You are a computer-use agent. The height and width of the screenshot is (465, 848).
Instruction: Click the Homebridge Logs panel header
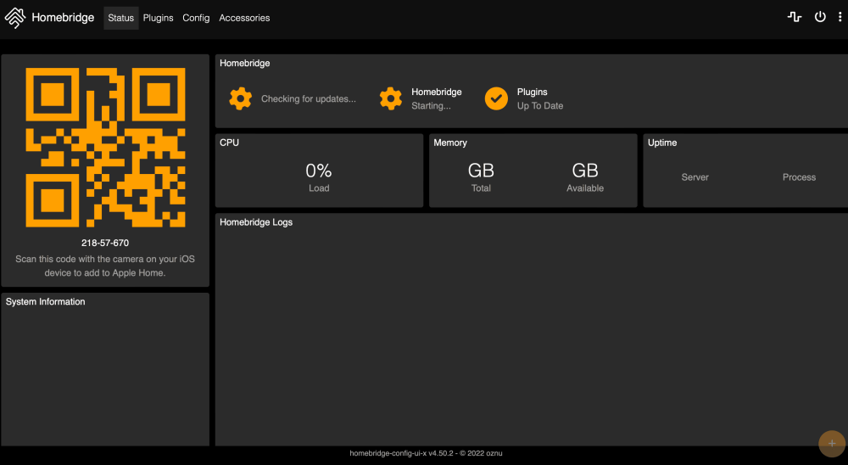point(256,222)
